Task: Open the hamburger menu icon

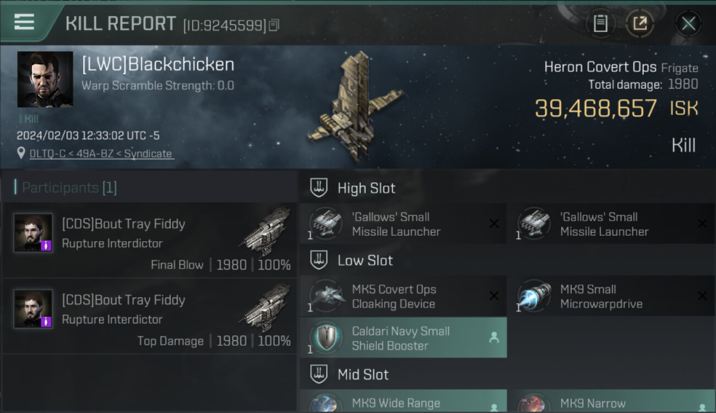Action: 24,22
